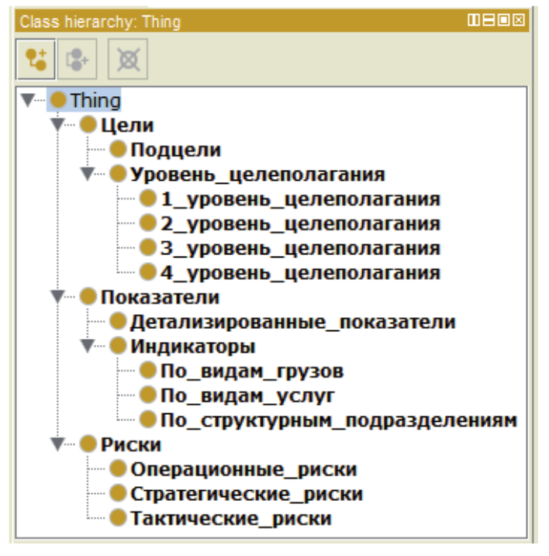Select По_структурным_подразделениям in the tree
The image size is (549, 556).
tap(338, 420)
